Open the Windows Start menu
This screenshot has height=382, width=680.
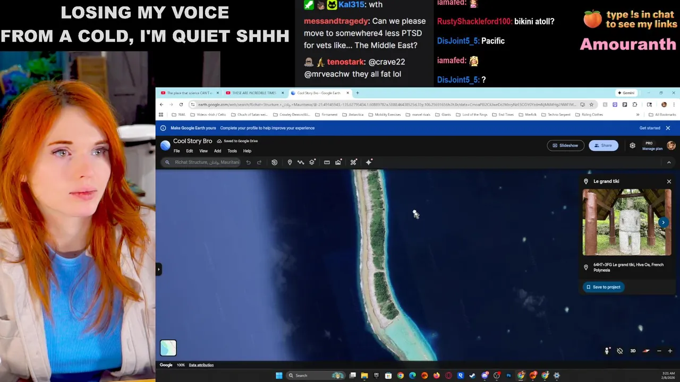click(279, 376)
